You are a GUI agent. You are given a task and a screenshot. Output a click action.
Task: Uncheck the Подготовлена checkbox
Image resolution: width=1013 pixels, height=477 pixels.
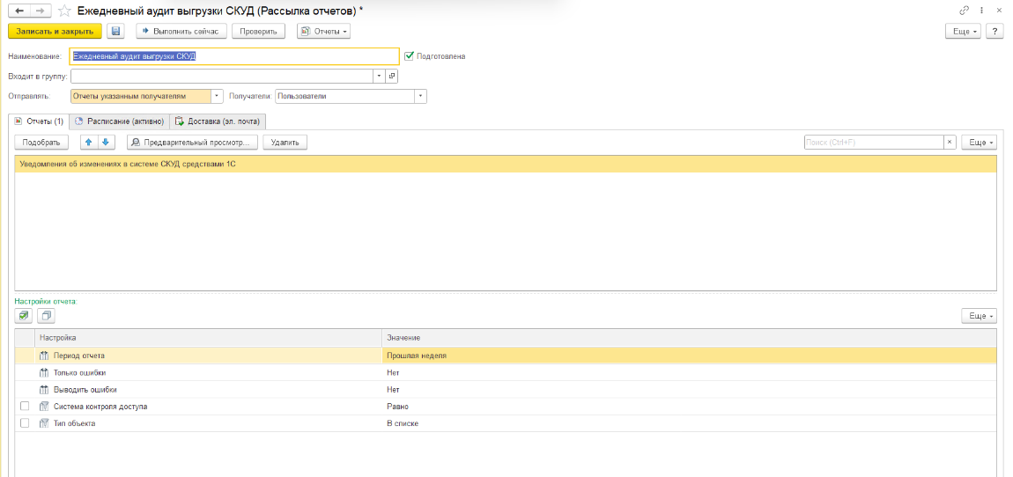coord(409,55)
